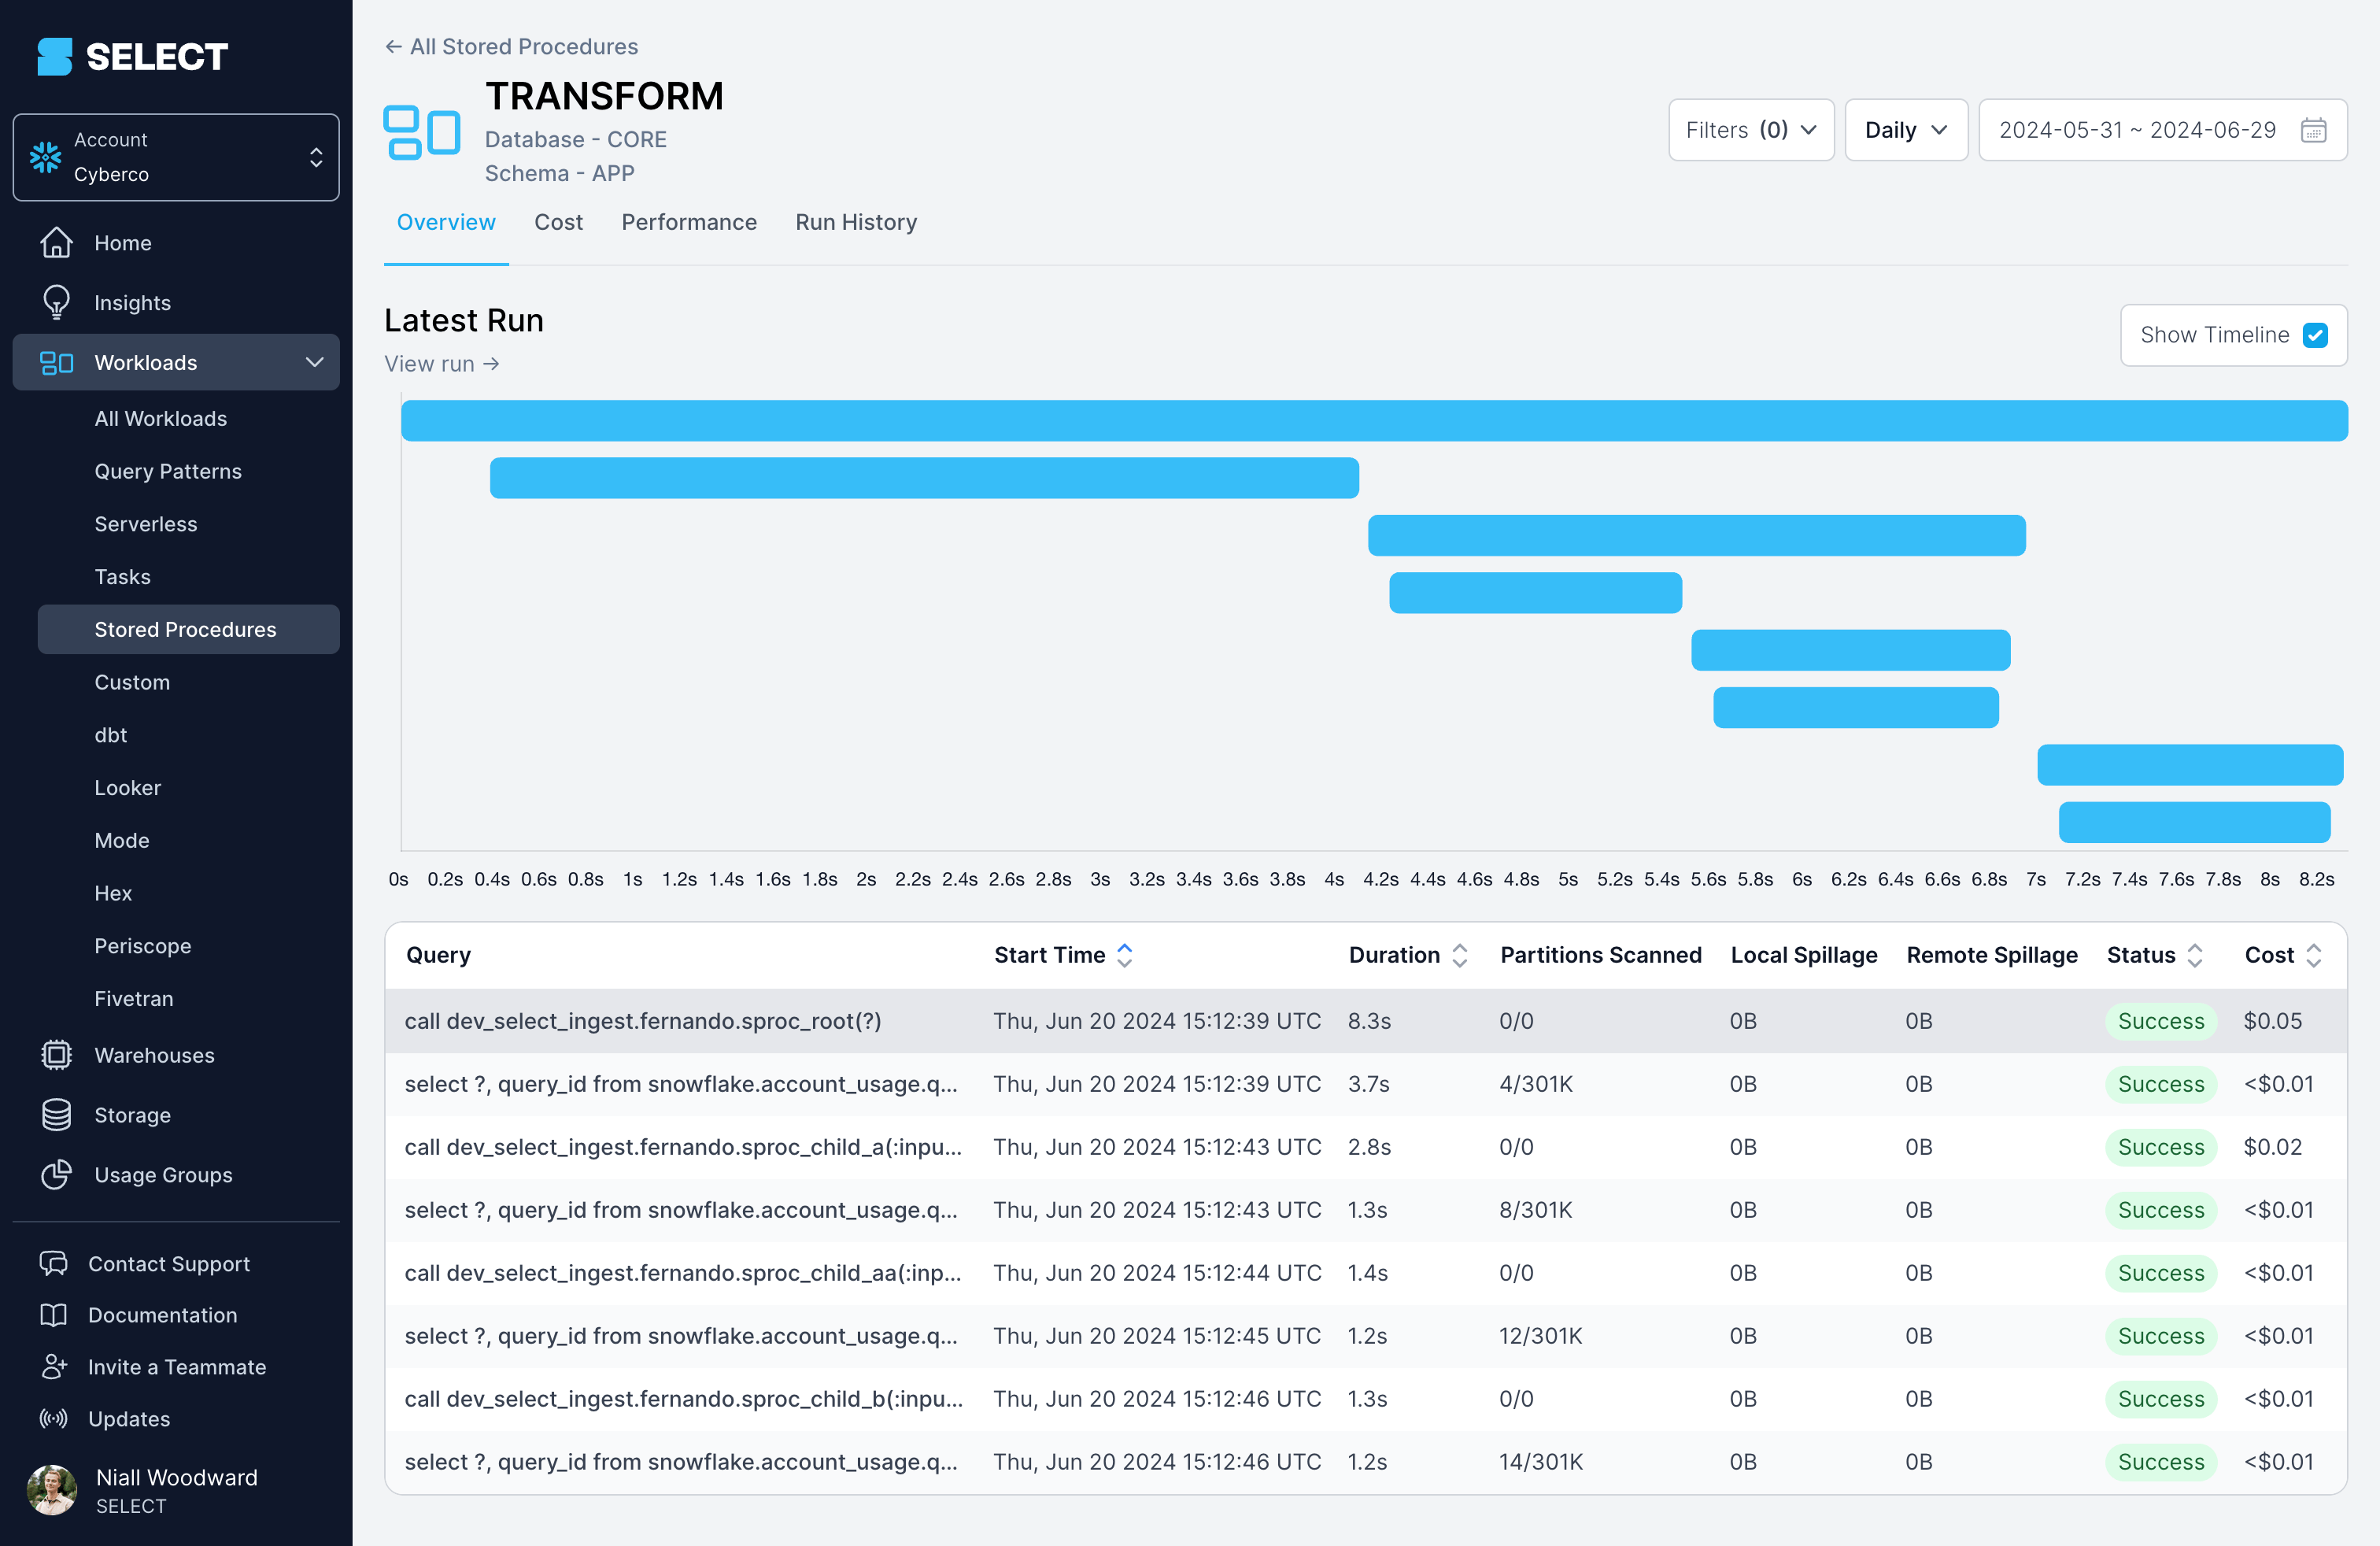Switch to the Performance tab
The width and height of the screenshot is (2380, 1546).
[x=689, y=222]
